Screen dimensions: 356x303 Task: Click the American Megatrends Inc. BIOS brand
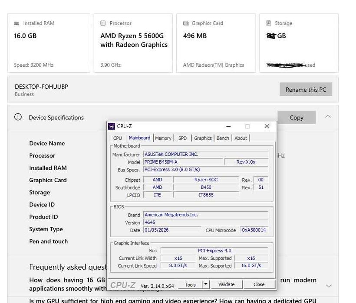click(x=206, y=215)
